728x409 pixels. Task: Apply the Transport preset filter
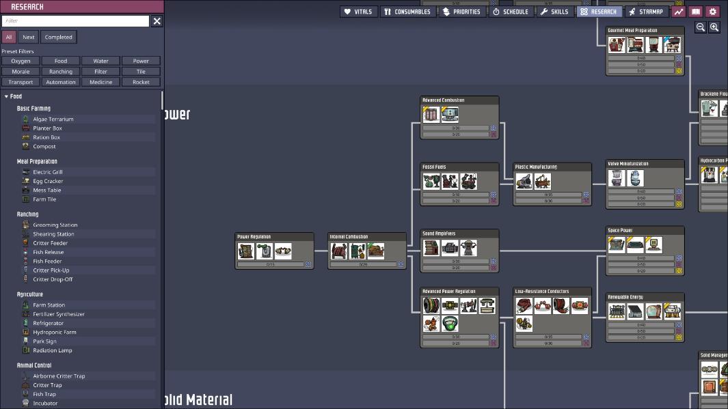(21, 82)
